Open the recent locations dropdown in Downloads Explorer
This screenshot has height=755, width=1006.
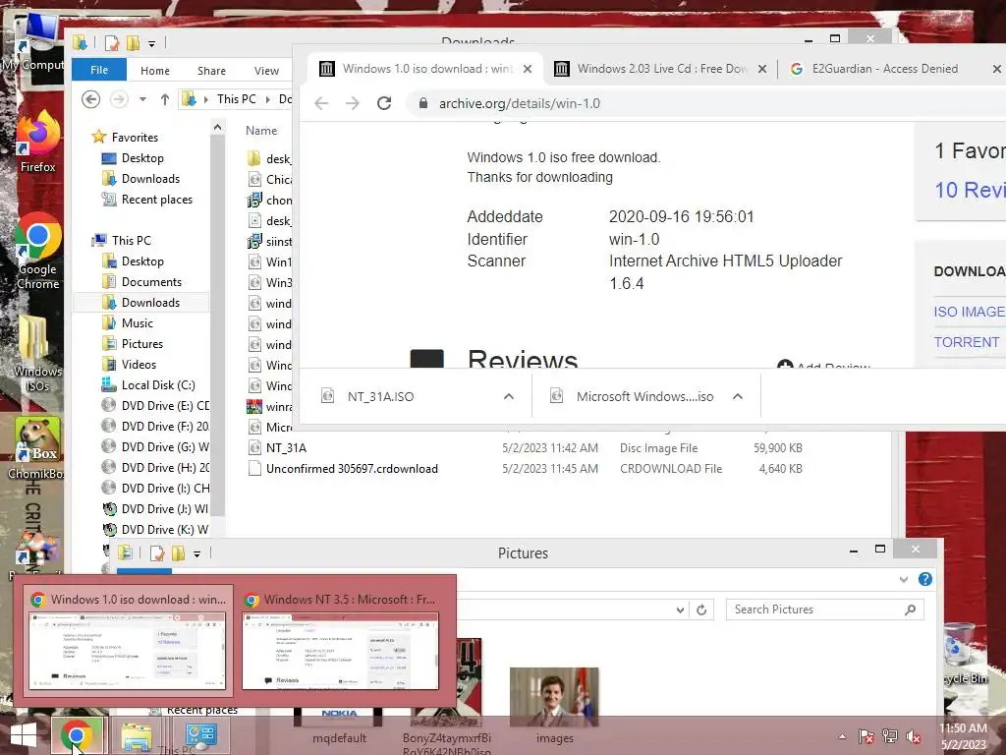click(142, 99)
